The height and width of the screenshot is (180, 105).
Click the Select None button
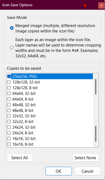click(86, 158)
